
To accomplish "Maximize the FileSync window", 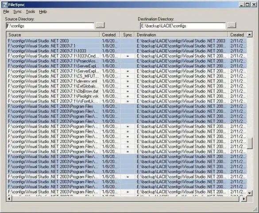I will pyautogui.click(x=247, y=4).
